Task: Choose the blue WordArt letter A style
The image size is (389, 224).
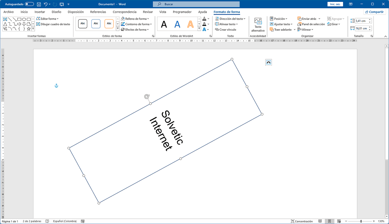Action: [177, 24]
